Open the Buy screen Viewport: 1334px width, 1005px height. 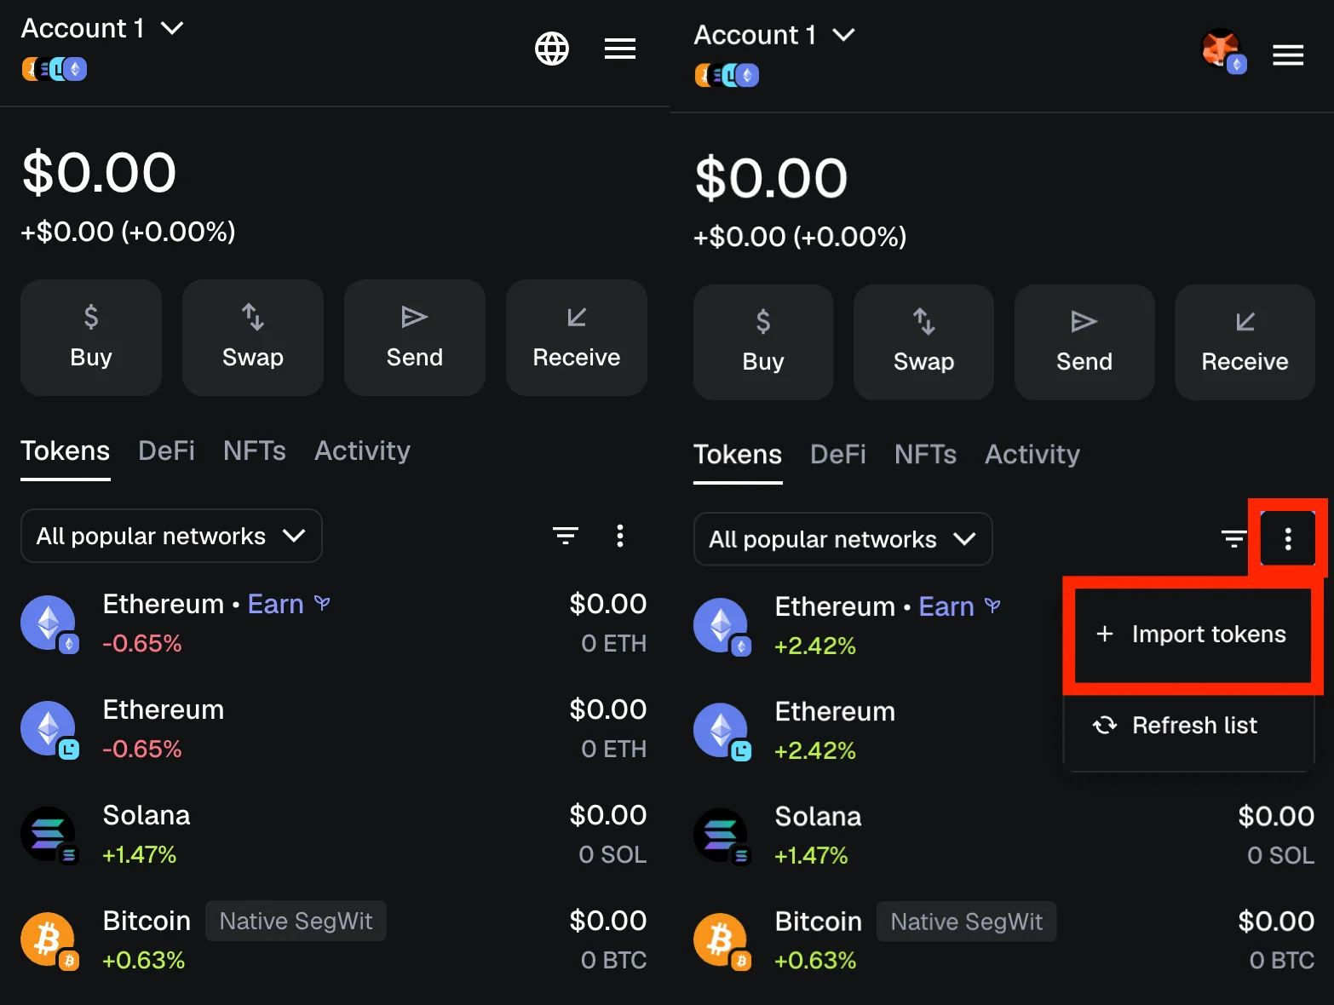[90, 337]
